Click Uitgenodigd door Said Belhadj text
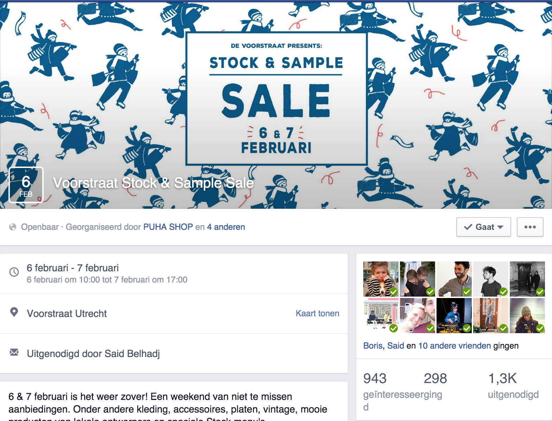 [93, 354]
